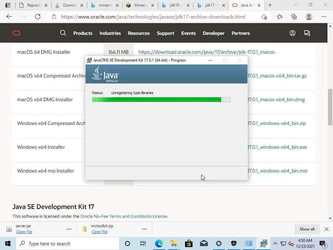
Task: Click the page vertical scrollbar thumb
Action: click(330, 107)
